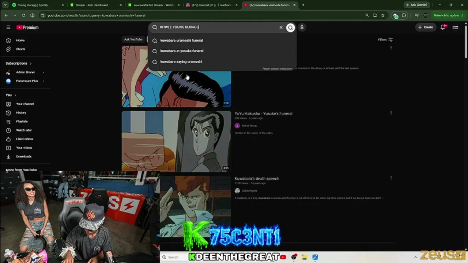Screen dimensions: 468x263
Task: Go to Home in the sidebar
Action: click(20, 40)
